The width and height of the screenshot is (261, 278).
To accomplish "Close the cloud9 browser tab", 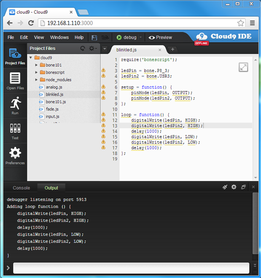I will pos(71,12).
